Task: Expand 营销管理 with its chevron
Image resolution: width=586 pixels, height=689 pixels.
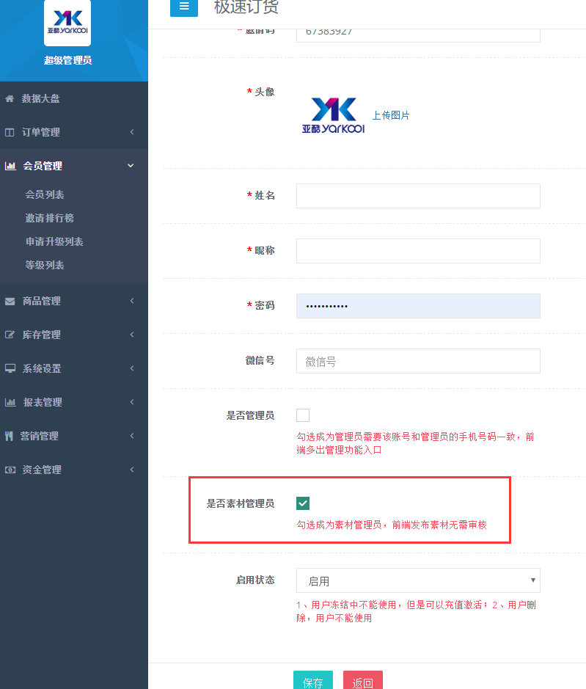Action: (x=132, y=435)
